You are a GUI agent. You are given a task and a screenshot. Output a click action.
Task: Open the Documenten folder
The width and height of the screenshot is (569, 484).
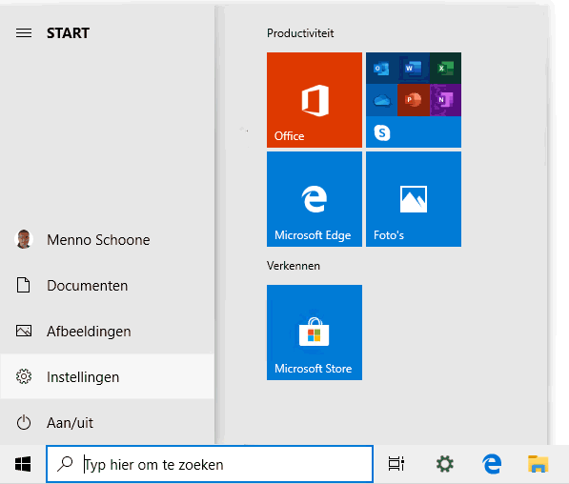(x=107, y=286)
